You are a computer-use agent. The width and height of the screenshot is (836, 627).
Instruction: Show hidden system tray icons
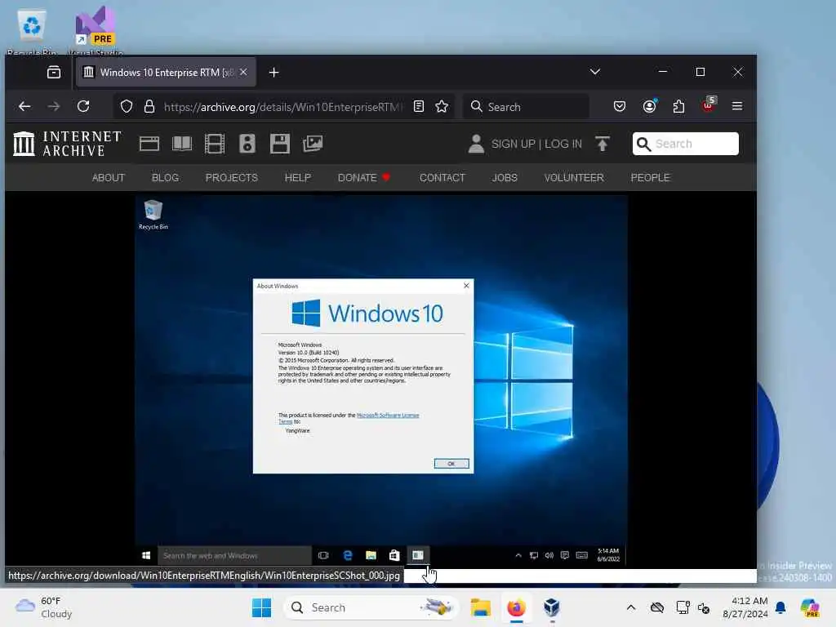631,607
